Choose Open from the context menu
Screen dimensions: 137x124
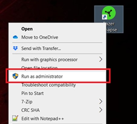pyautogui.click(x=27, y=29)
